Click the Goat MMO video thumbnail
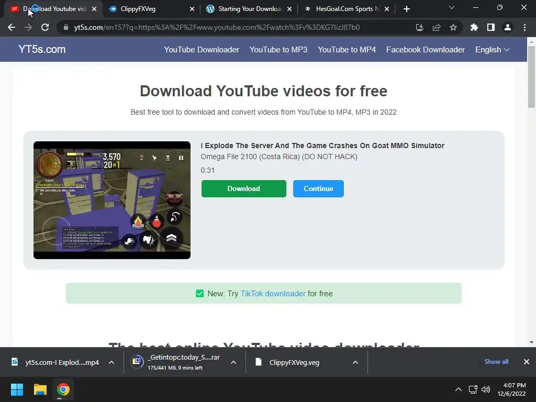The image size is (536, 402). (x=112, y=200)
